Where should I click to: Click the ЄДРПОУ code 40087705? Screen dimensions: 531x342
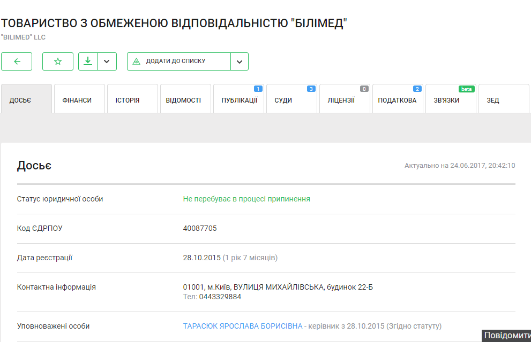pyautogui.click(x=200, y=228)
